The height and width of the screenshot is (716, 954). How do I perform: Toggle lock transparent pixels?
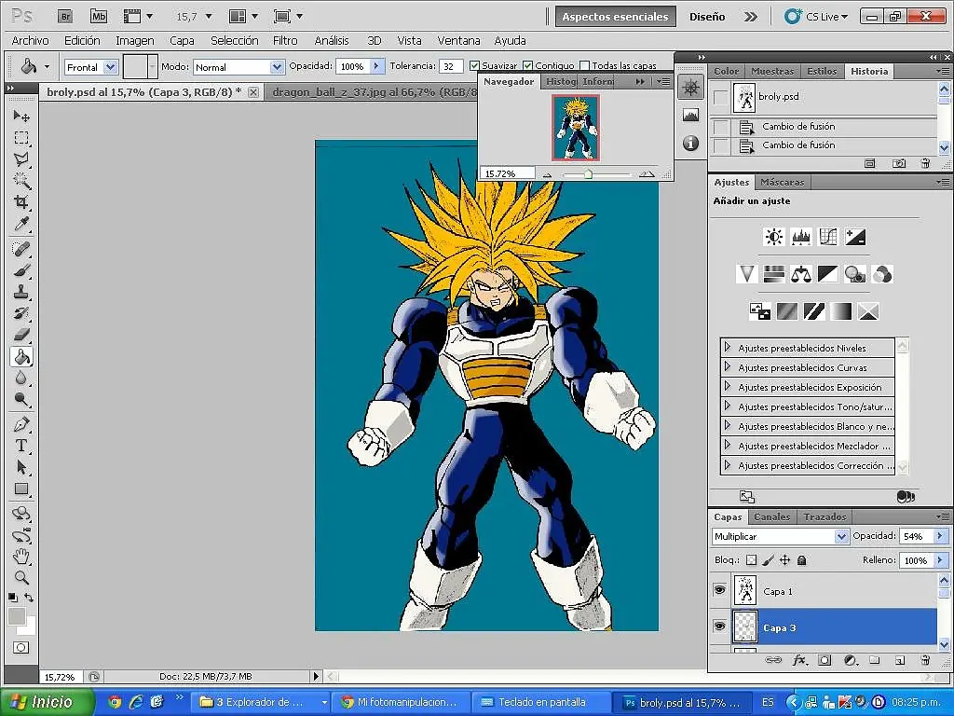752,560
